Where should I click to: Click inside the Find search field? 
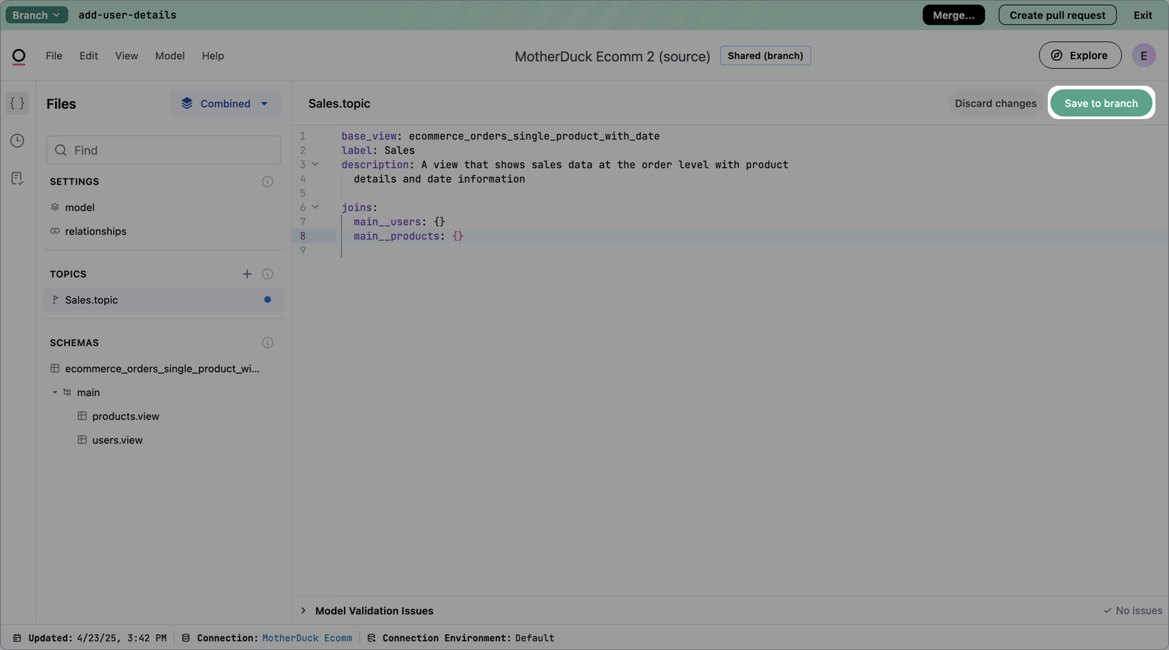pos(163,150)
